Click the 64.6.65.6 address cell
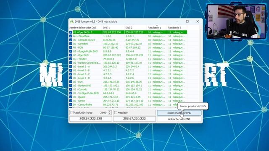Image resolution: width=269 pixels, height=151 pixels. pos(131,93)
